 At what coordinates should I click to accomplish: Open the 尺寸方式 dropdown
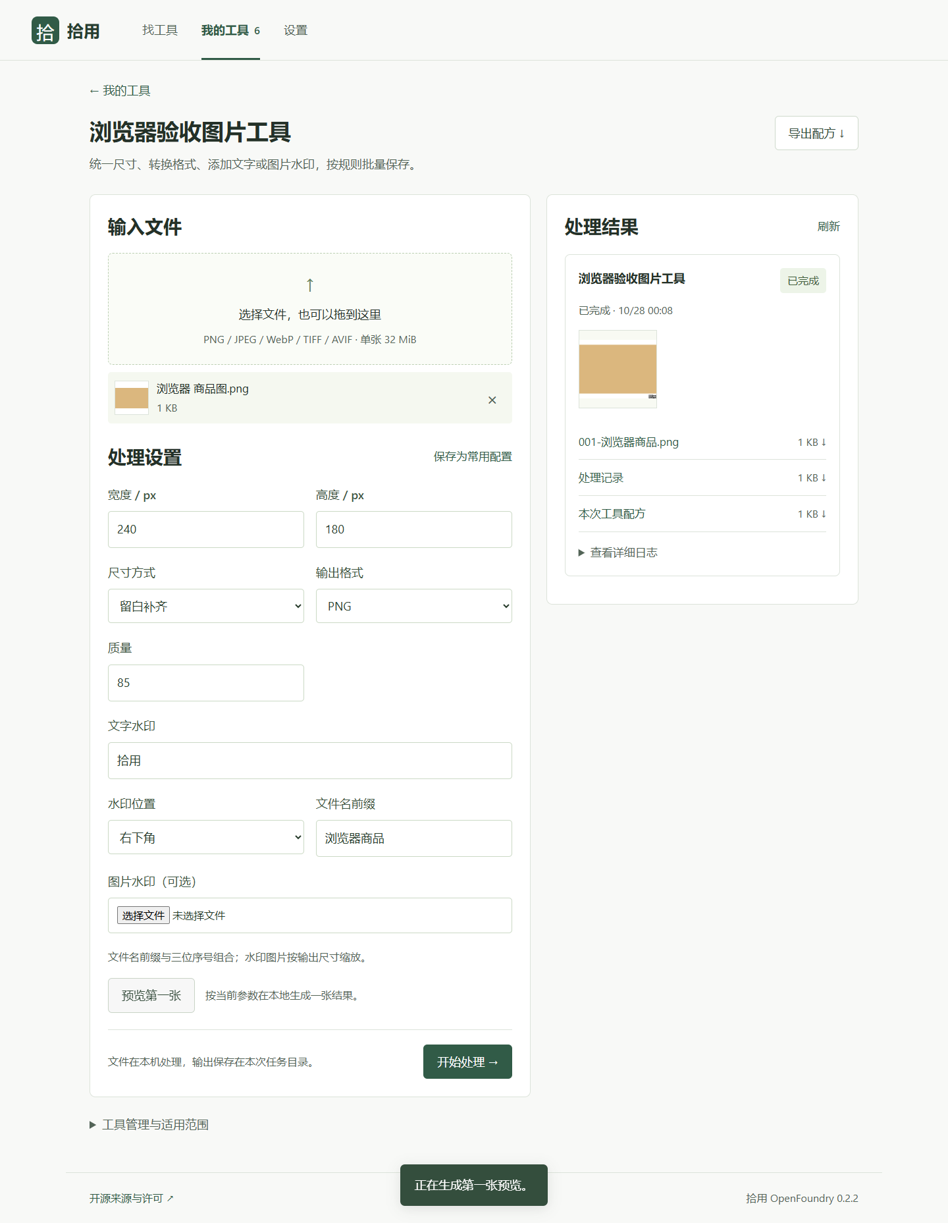tap(206, 606)
